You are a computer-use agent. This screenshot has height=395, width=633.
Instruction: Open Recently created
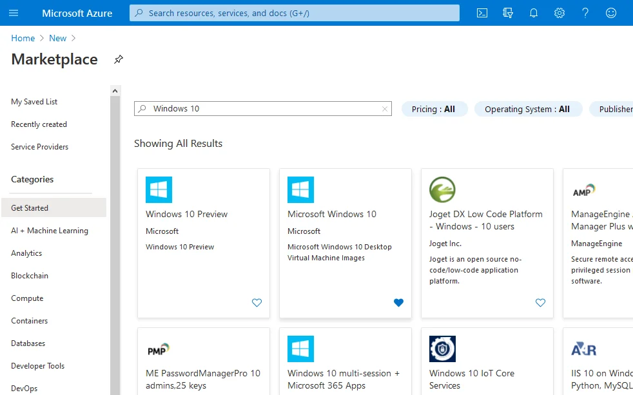pyautogui.click(x=39, y=124)
